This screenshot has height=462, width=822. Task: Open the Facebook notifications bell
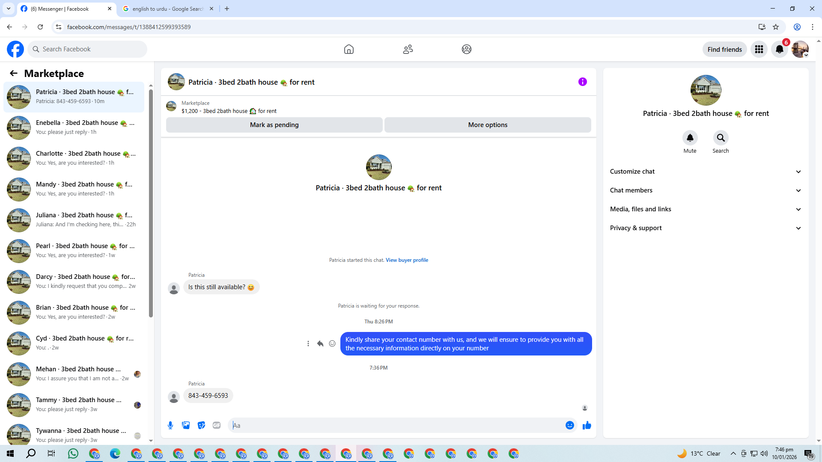[779, 49]
